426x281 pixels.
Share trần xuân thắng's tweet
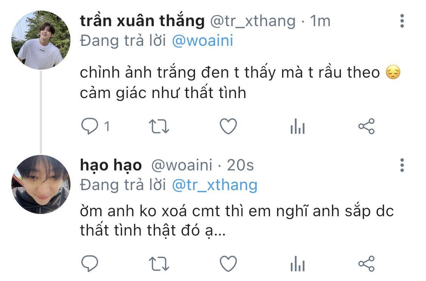click(x=367, y=126)
